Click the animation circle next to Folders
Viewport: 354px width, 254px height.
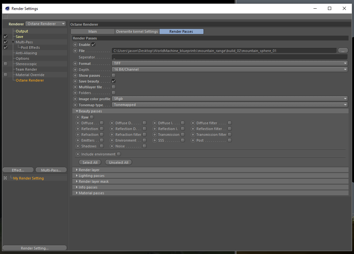point(75,93)
